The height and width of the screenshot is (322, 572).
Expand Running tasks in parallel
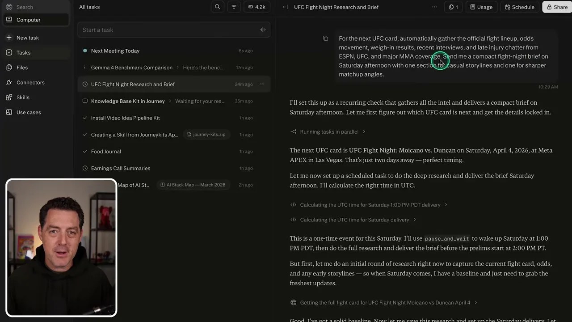(x=328, y=131)
